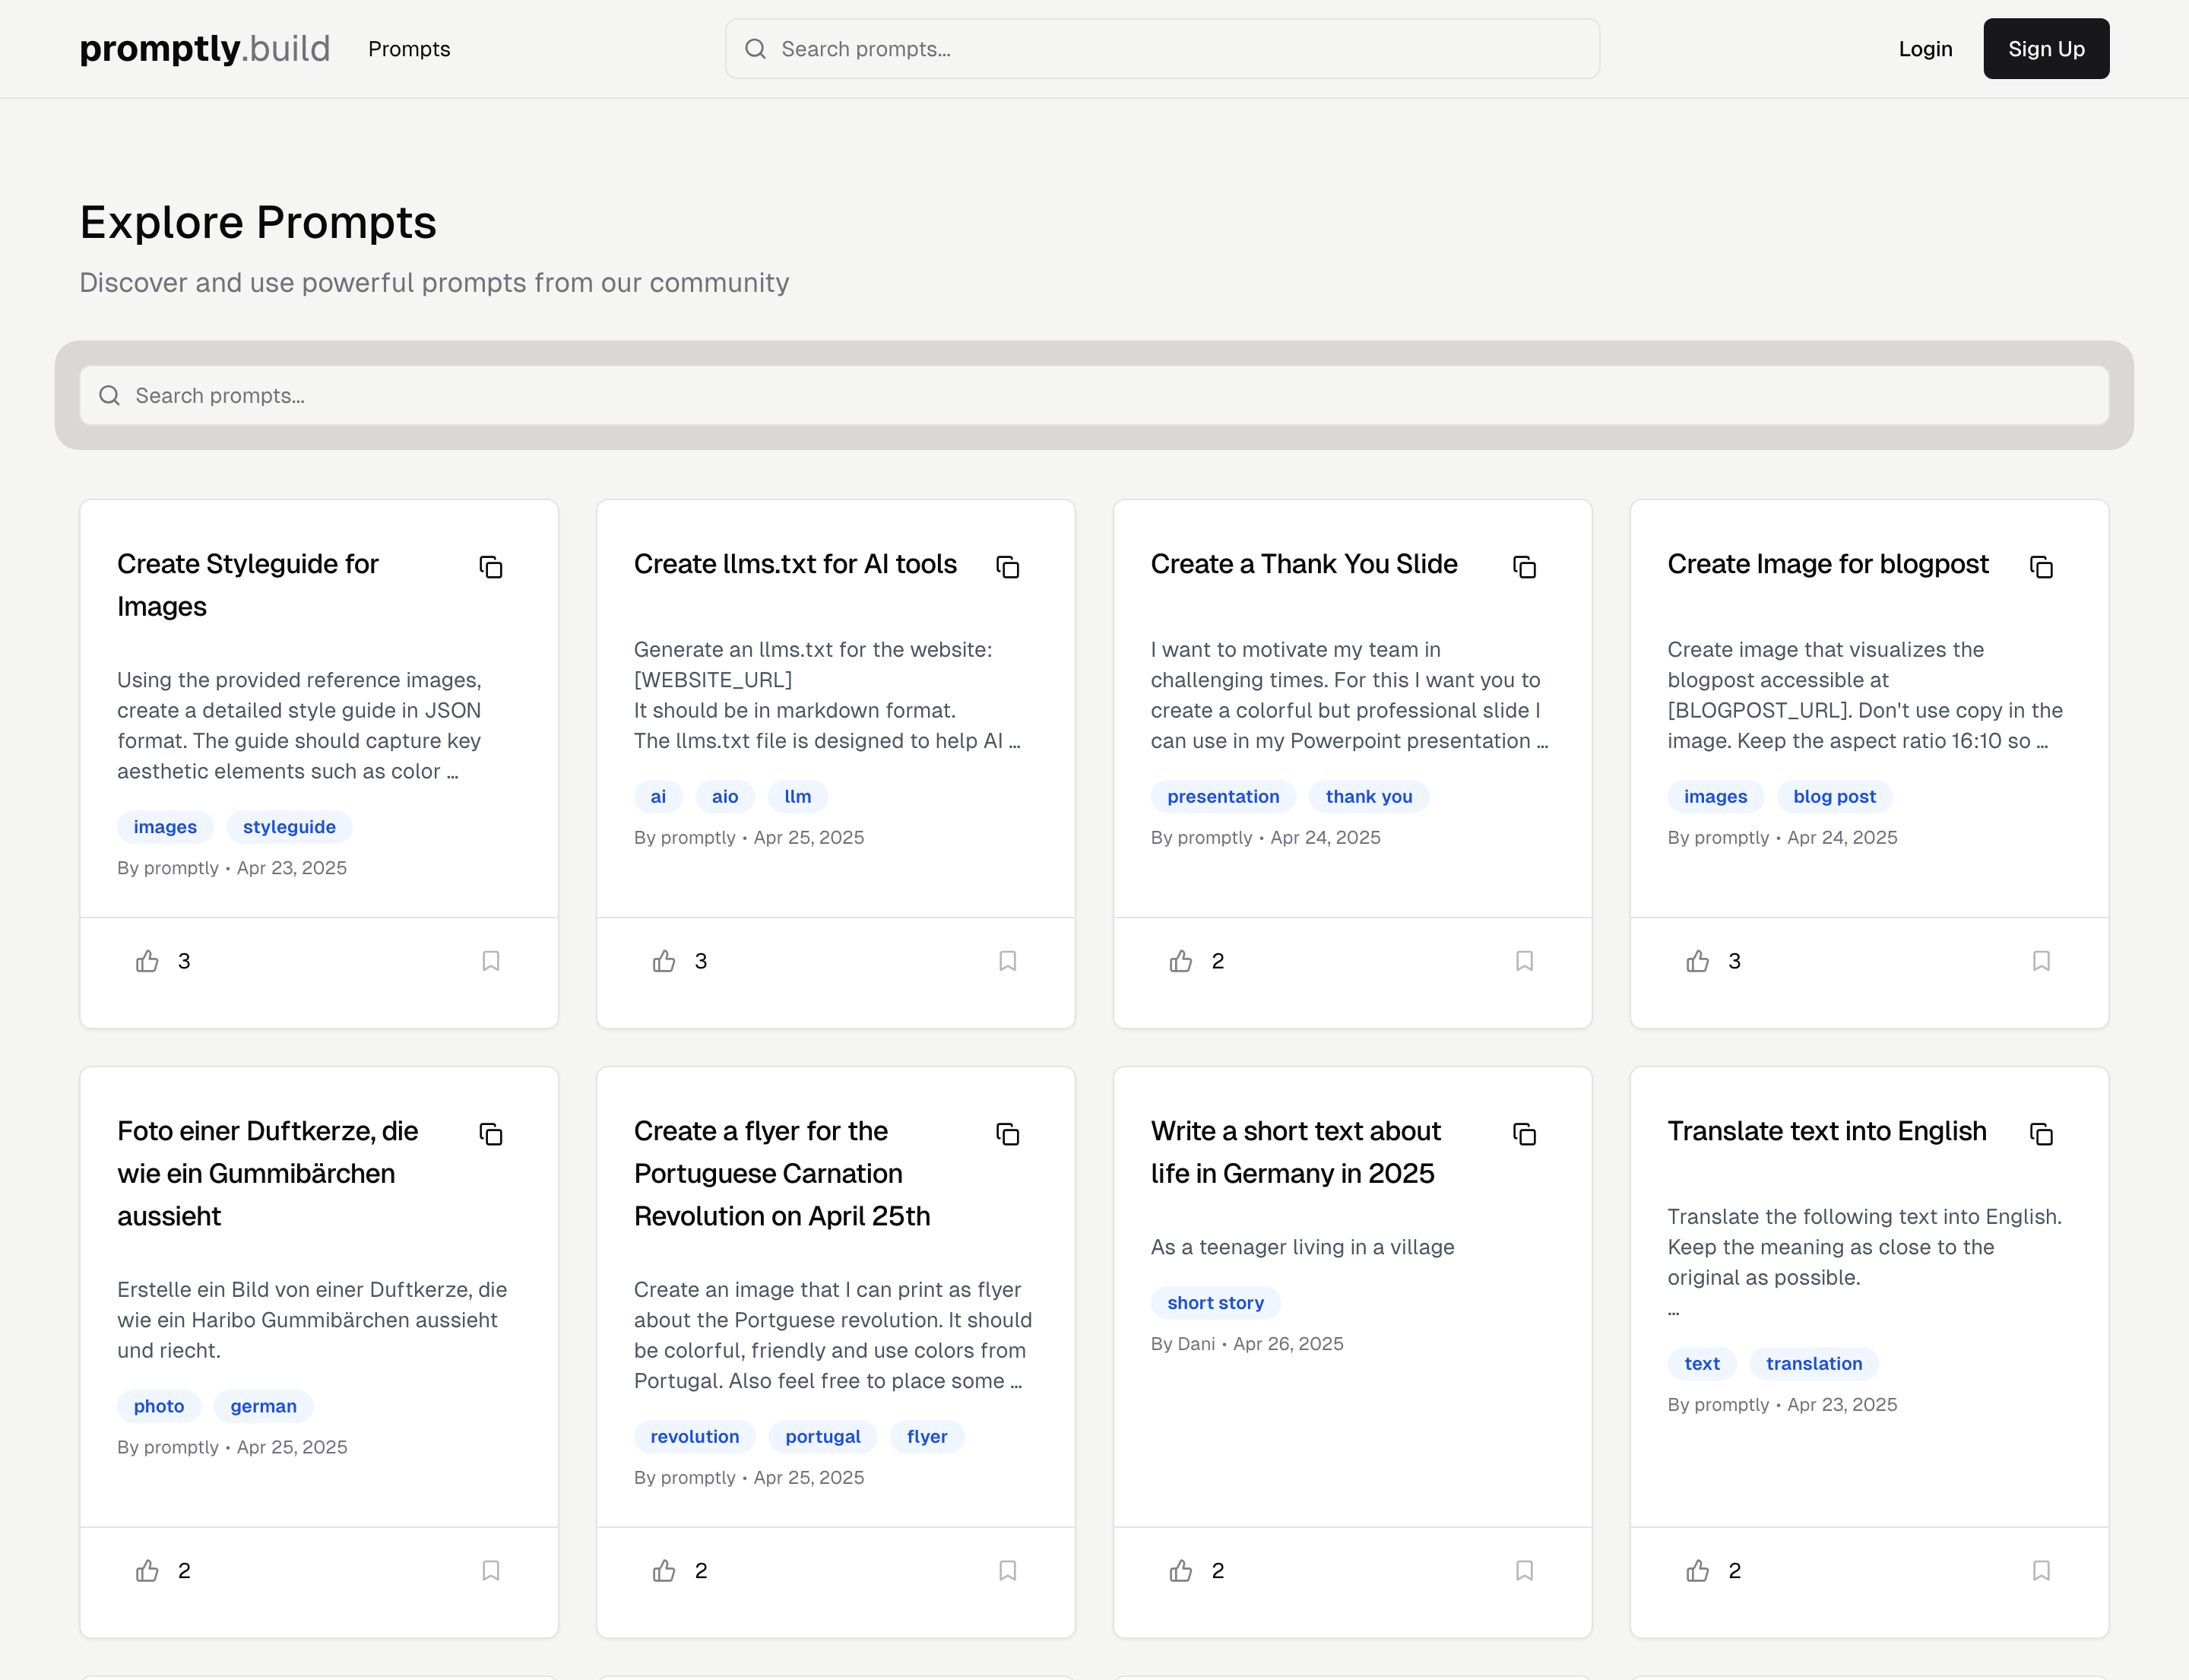Open Create a Thank You Slide title
Screen dimensions: 2189x1680
click(x=1304, y=564)
